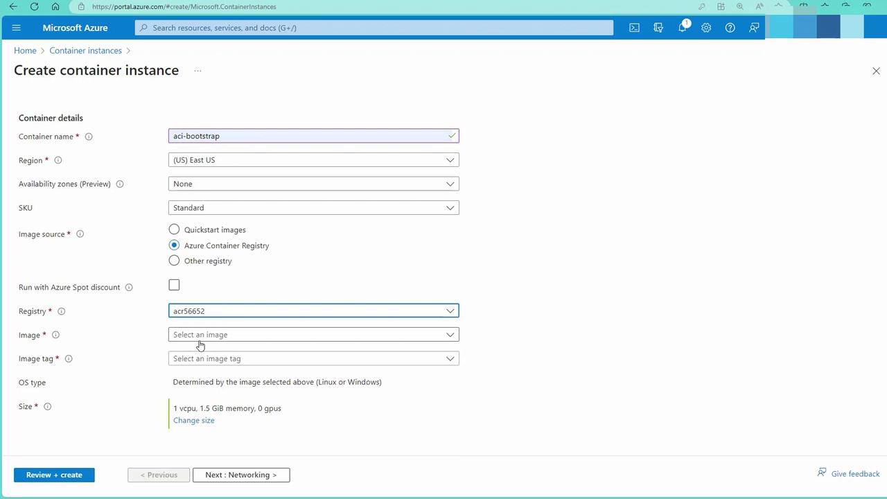Open the Azure portal hamburger menu
The height and width of the screenshot is (499, 887).
(17, 28)
